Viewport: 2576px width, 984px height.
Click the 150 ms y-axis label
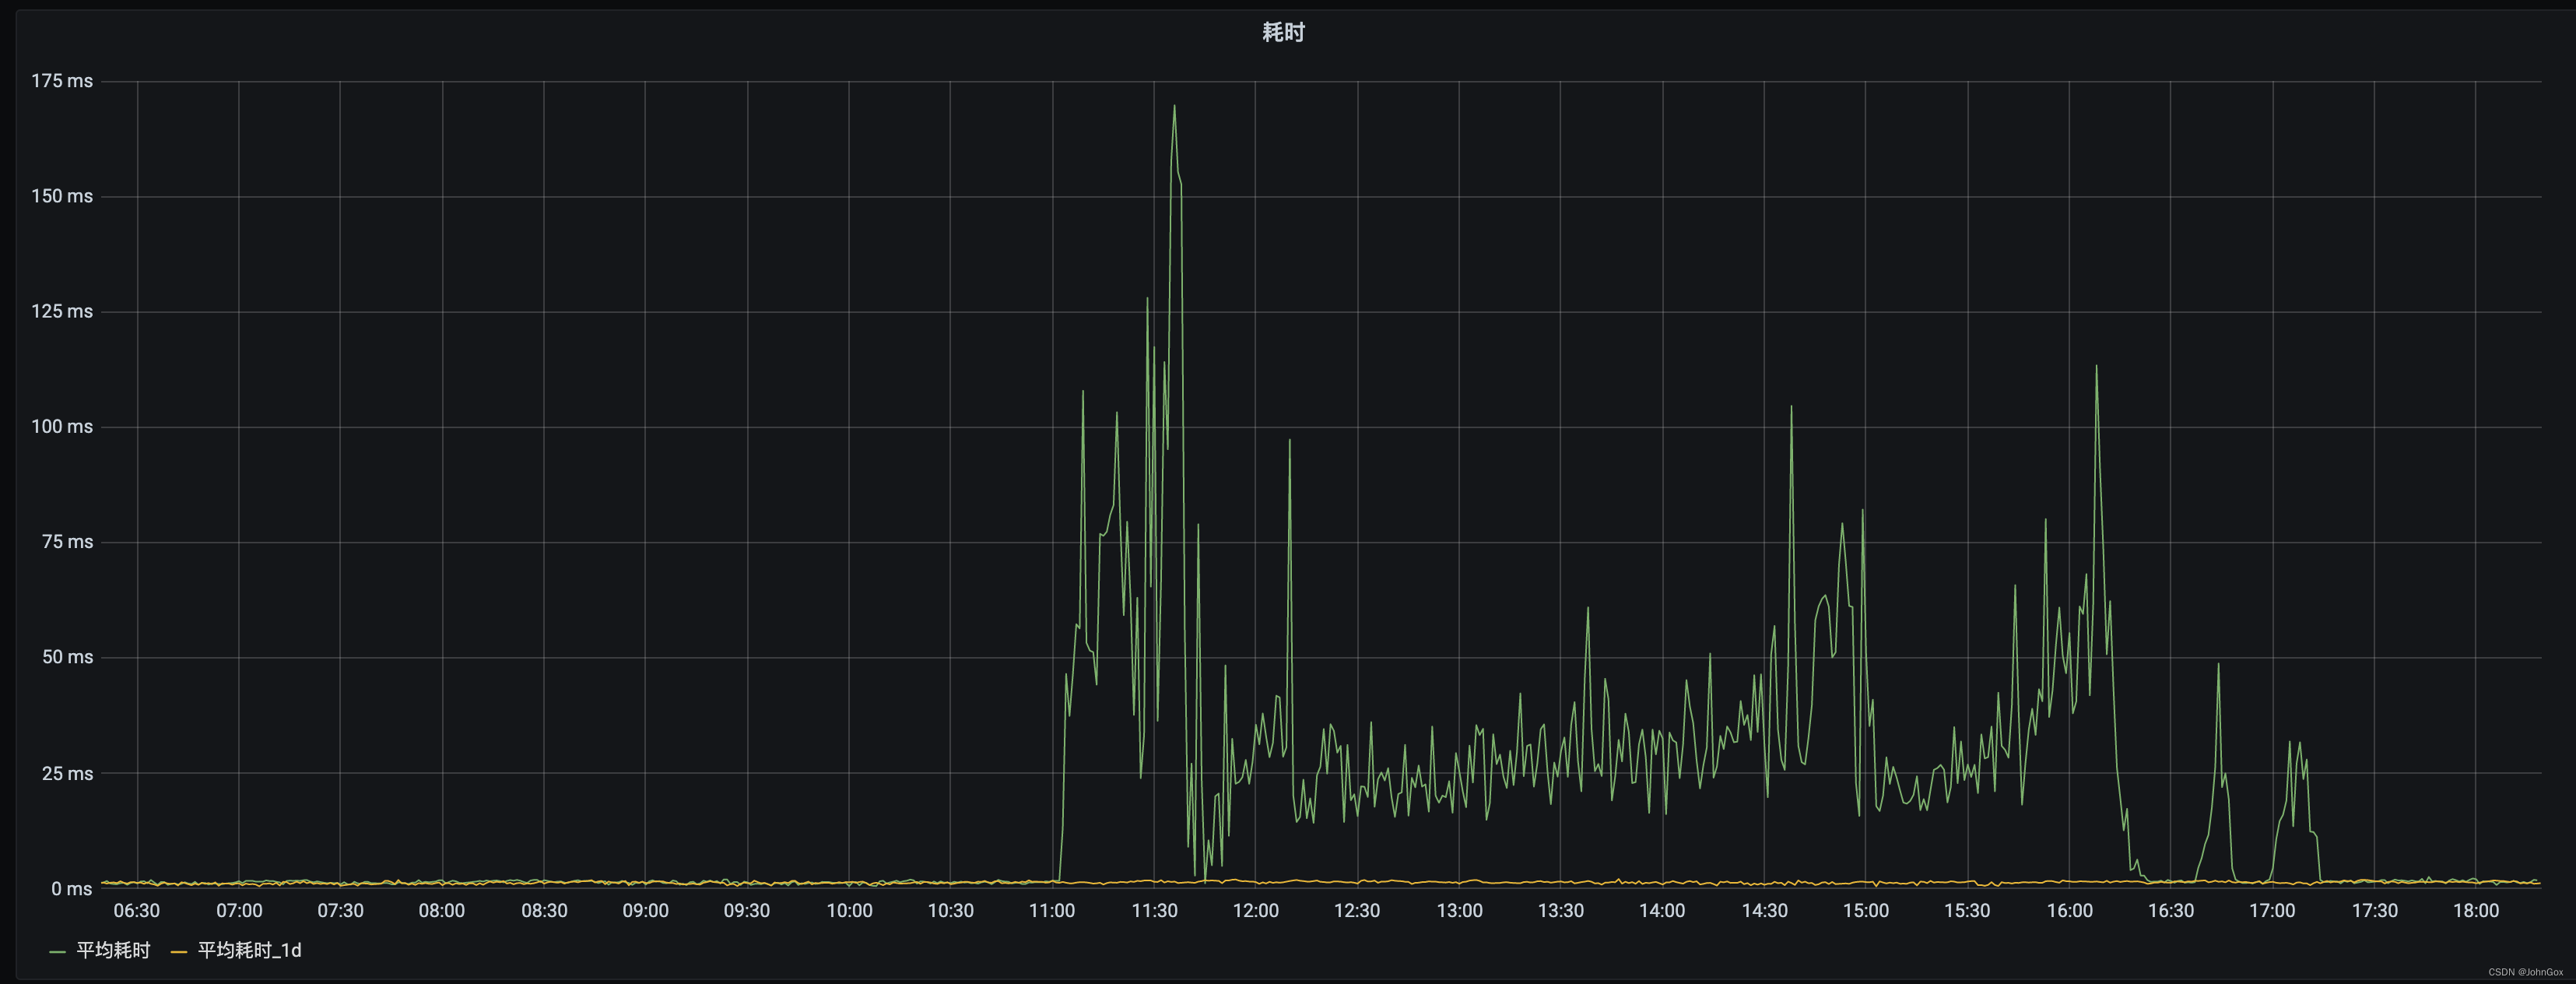[x=62, y=196]
